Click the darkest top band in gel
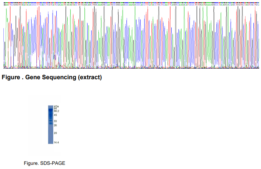Screen dimensions: 261x169 51,110
